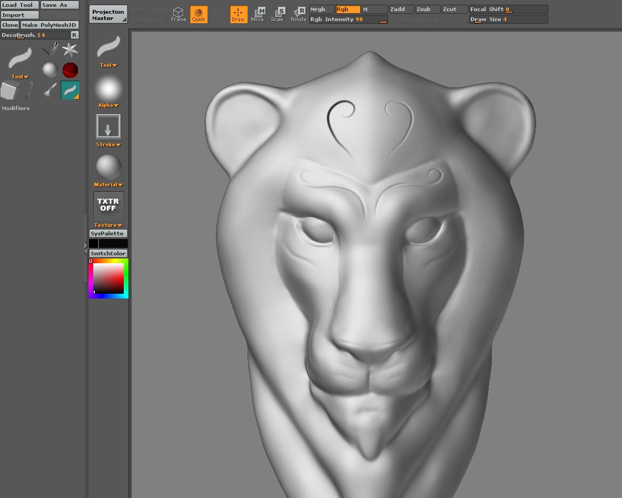Click the R button beside DecoBrush
622x498 pixels.
coord(74,35)
